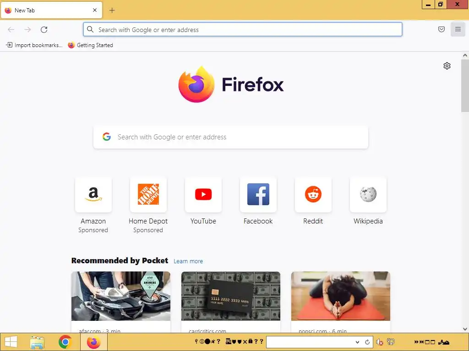
Task: Reload the current page
Action: point(44,30)
